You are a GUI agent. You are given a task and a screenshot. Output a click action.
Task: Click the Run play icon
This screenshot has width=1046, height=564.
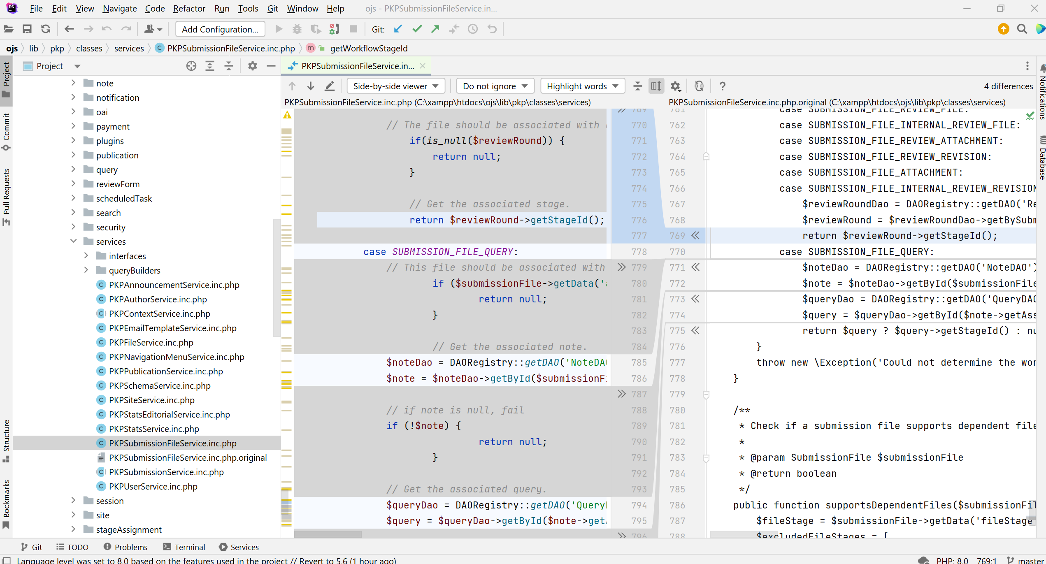tap(279, 29)
